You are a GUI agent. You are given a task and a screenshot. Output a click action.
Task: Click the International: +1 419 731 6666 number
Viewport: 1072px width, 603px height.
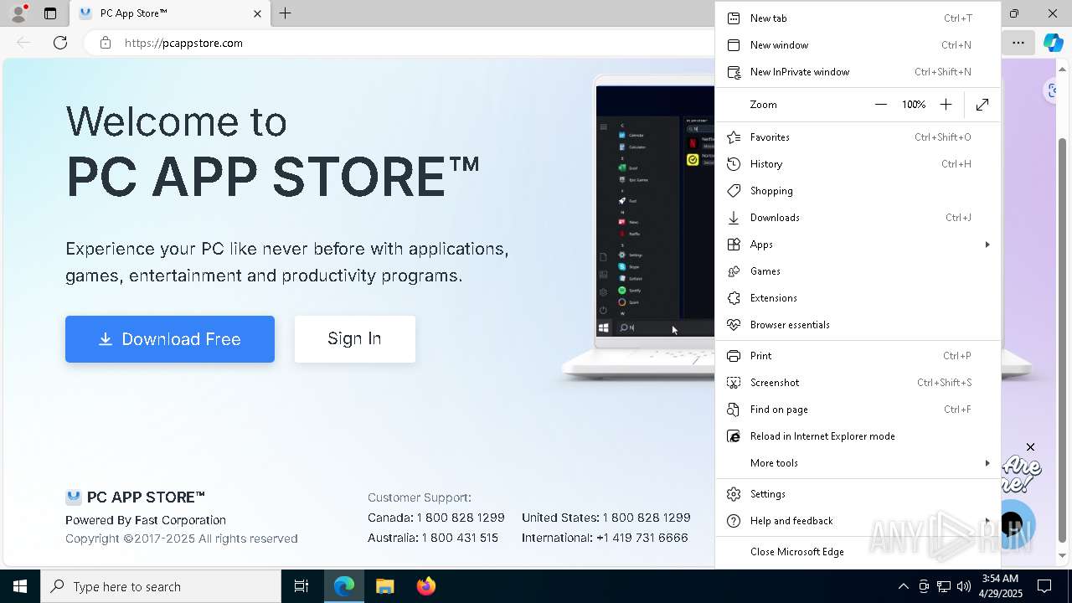[x=605, y=538]
